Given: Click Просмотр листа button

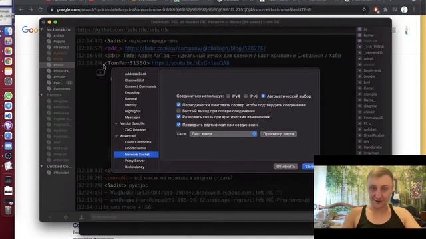Looking at the screenshot, I should coord(278,134).
